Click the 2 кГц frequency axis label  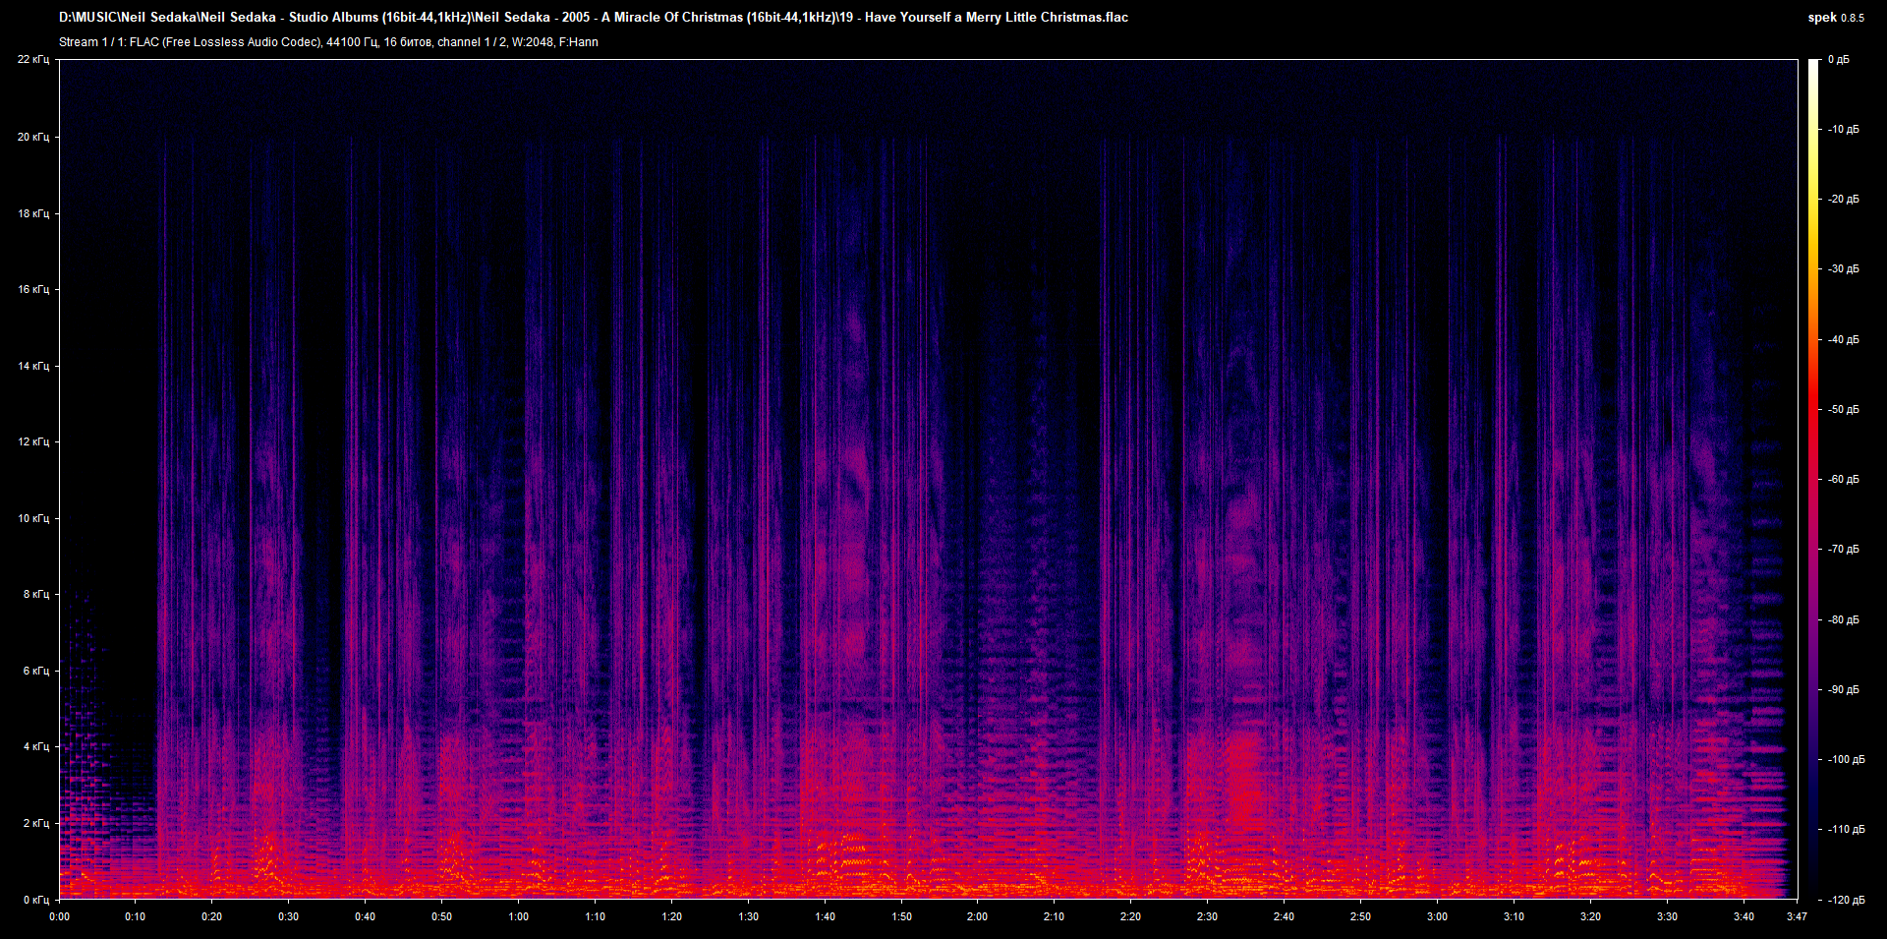click(x=36, y=823)
